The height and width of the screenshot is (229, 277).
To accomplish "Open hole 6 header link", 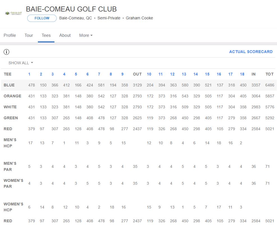I will click(88, 74).
